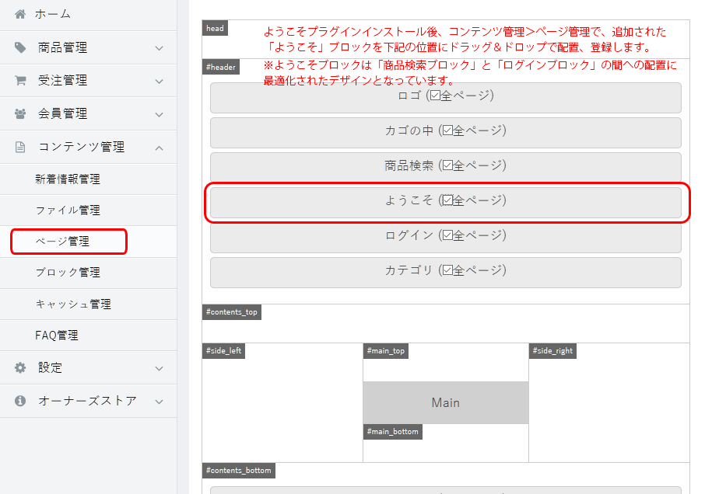Click the home icon in sidebar

click(x=20, y=14)
